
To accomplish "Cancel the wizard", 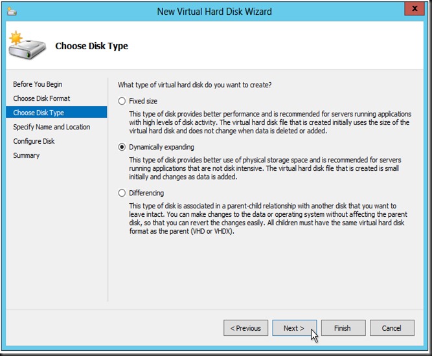I will point(391,328).
